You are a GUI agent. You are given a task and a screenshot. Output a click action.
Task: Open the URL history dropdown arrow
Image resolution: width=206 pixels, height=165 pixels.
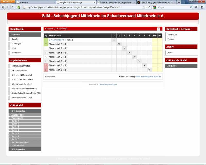[x=147, y=7]
